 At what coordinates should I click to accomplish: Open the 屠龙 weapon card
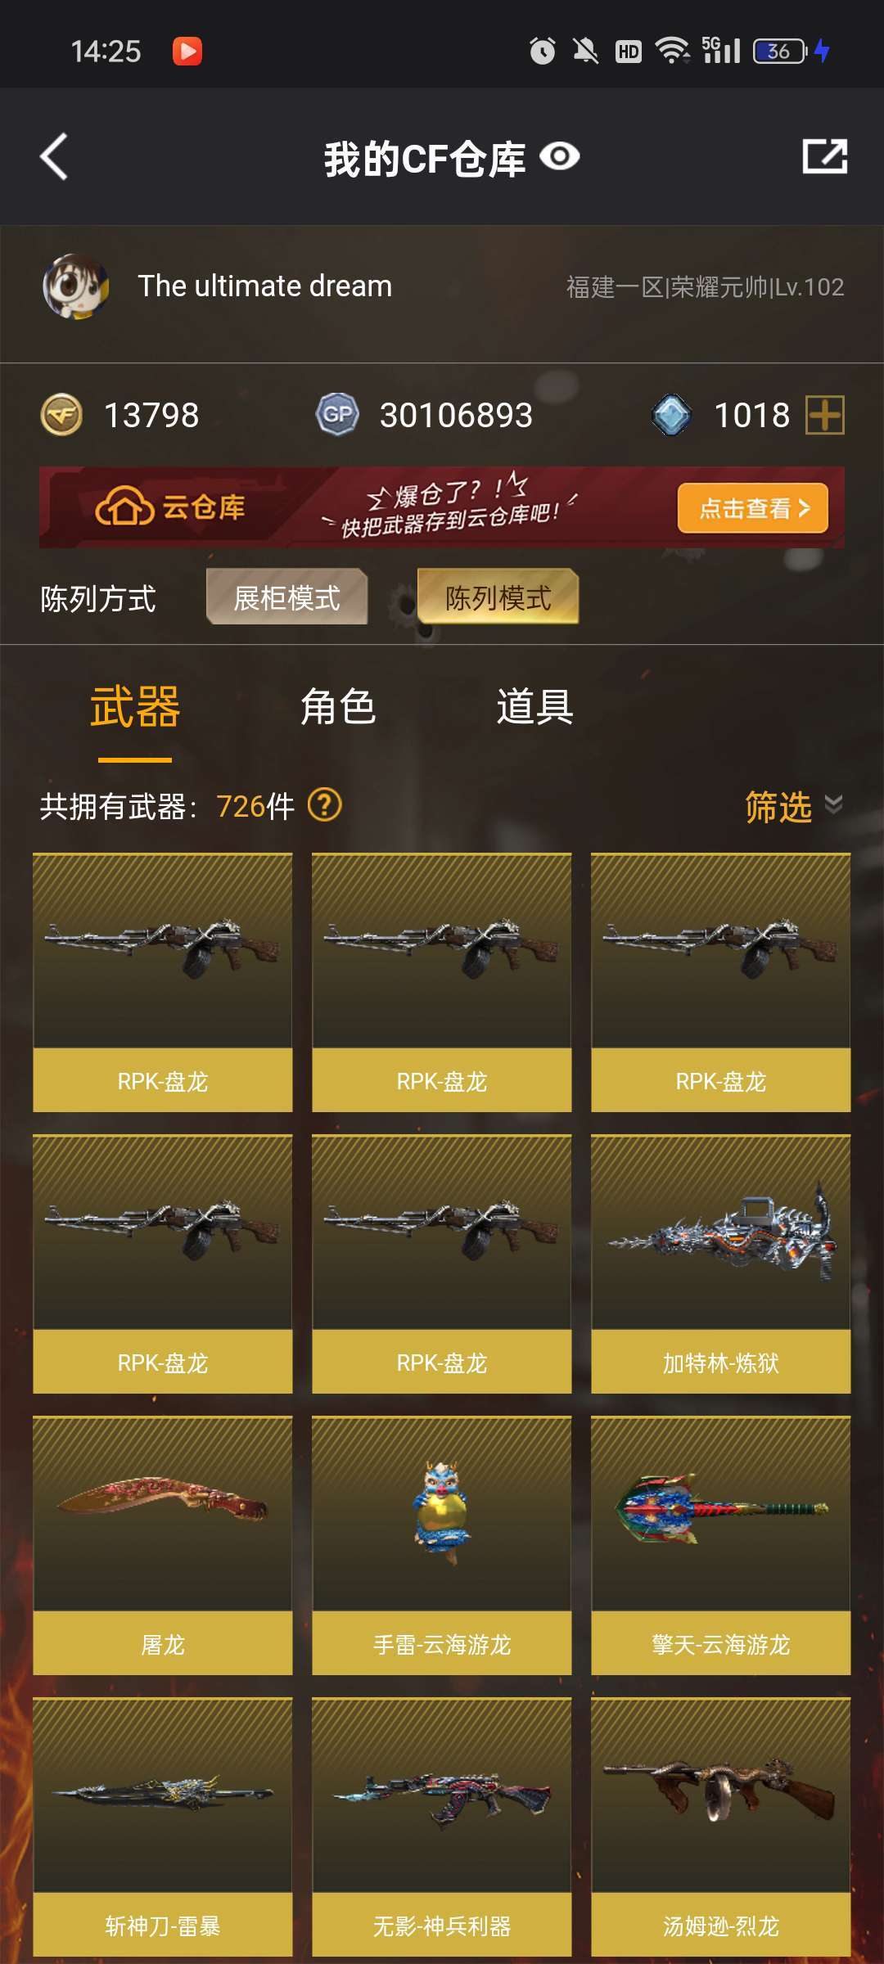pyautogui.click(x=163, y=1545)
